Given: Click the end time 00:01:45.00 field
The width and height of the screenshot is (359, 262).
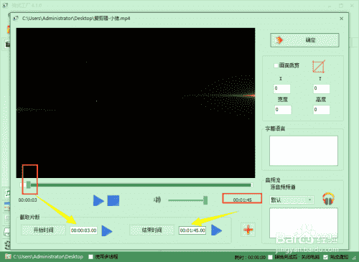Looking at the screenshot, I should [x=192, y=230].
